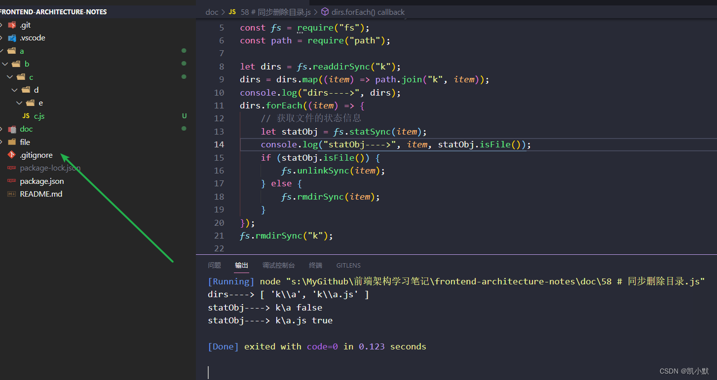Click folder c's open folder icon
This screenshot has height=380, width=717.
click(x=21, y=77)
